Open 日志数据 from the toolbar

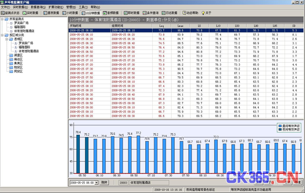[170, 13]
